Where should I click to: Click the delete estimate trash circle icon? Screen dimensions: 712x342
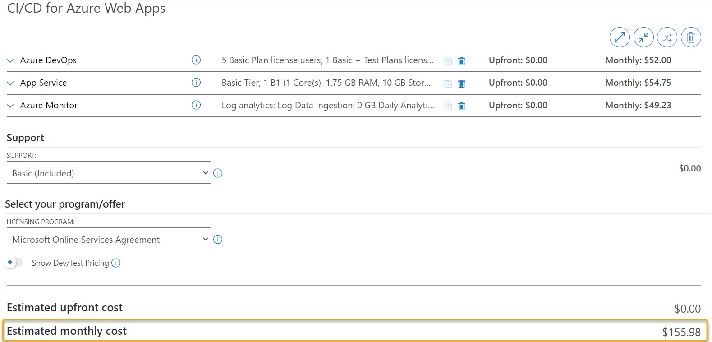[691, 37]
